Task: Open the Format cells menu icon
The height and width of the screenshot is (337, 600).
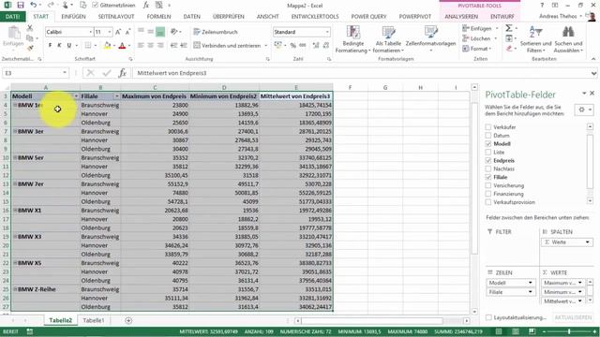Action: 466,49
